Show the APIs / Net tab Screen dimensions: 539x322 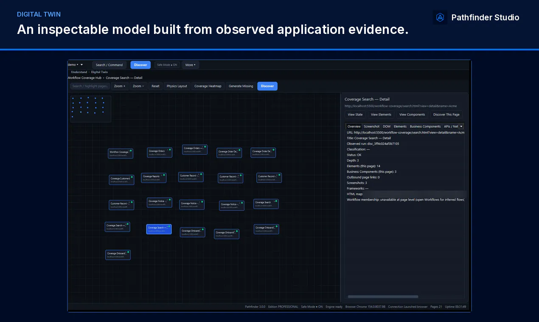coord(451,126)
